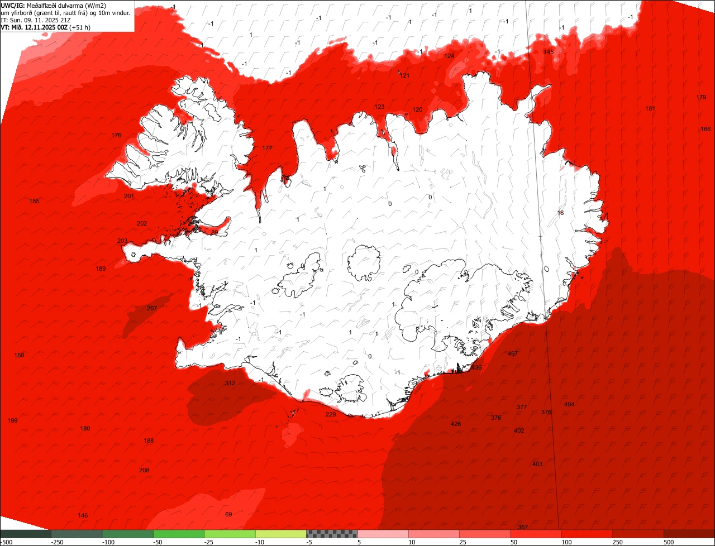The height and width of the screenshot is (546, 715).
Task: Click the flux value 120
Action: coord(417,109)
